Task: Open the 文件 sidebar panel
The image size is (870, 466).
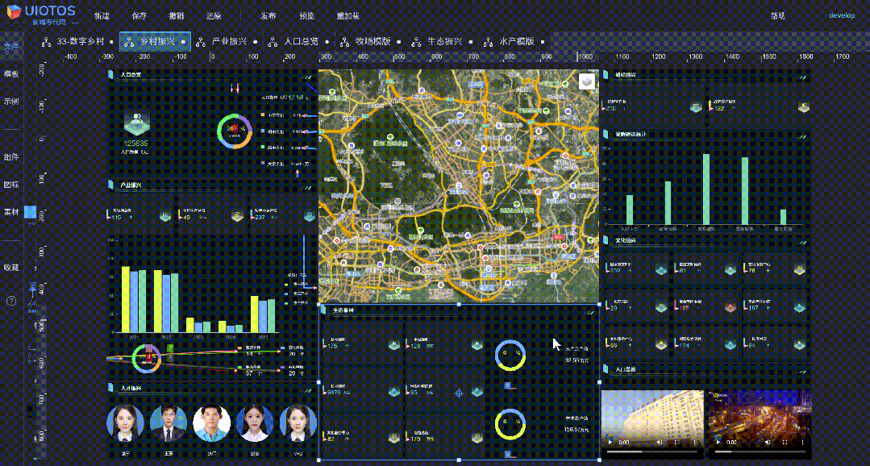Action: (11, 46)
